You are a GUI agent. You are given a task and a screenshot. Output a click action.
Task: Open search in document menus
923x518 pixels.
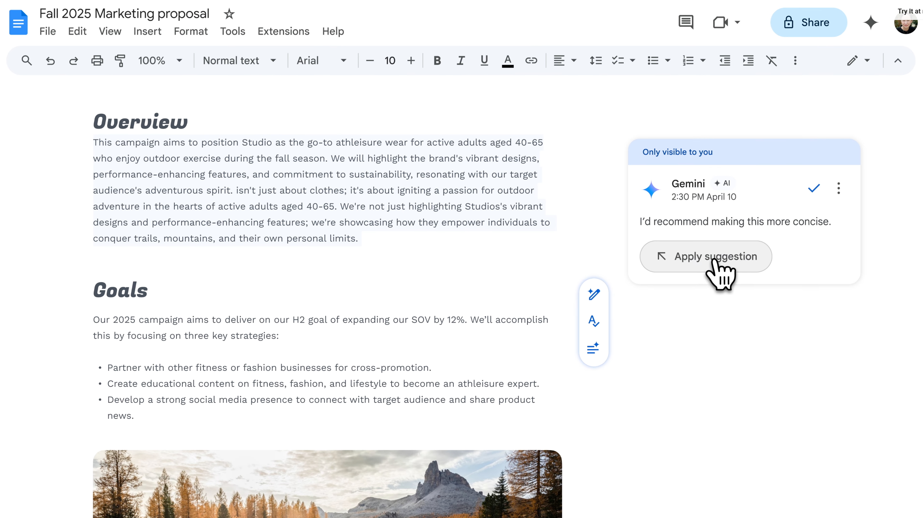pos(27,60)
